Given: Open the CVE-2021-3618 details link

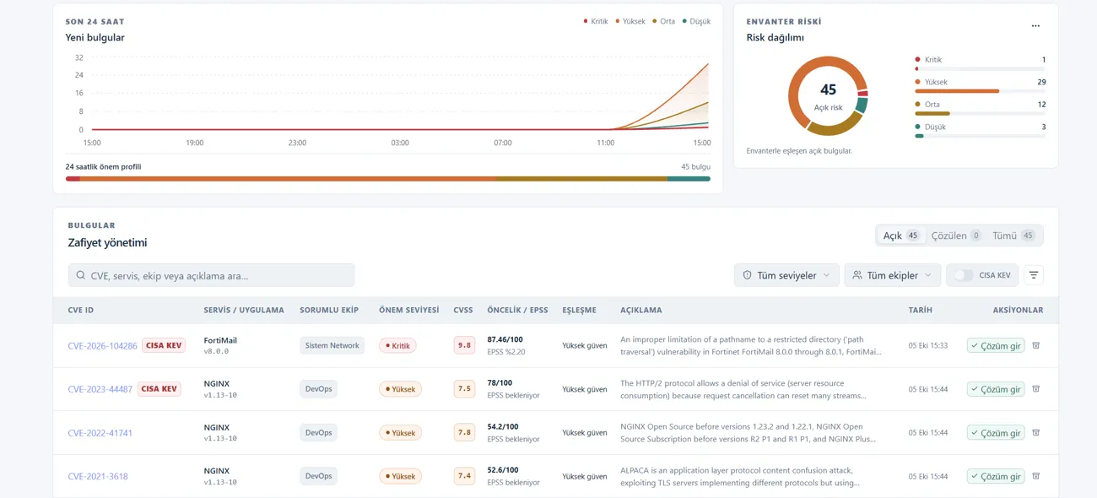Looking at the screenshot, I should pos(98,476).
